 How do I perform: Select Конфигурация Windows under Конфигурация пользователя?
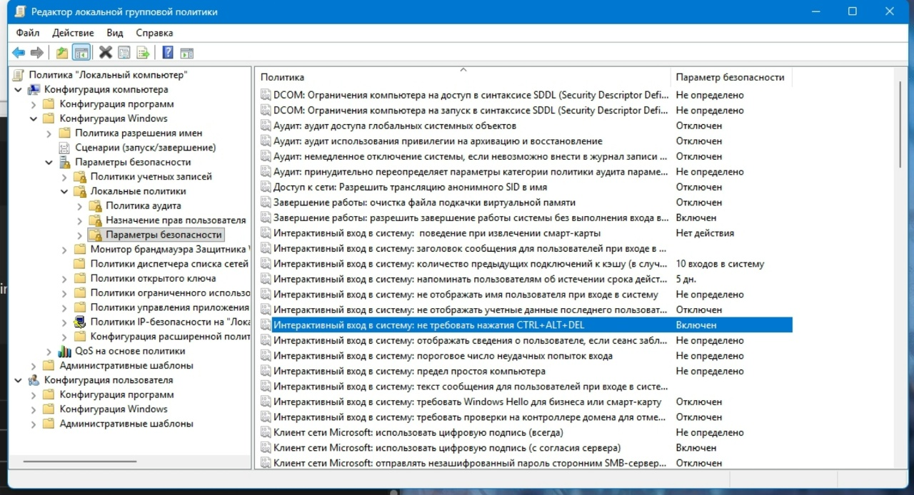[114, 409]
